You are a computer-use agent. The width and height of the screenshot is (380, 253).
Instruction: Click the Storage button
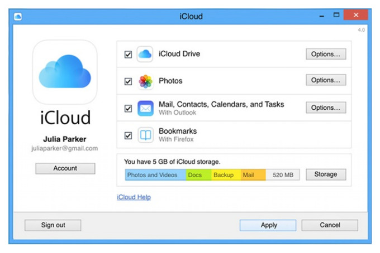coord(326,174)
